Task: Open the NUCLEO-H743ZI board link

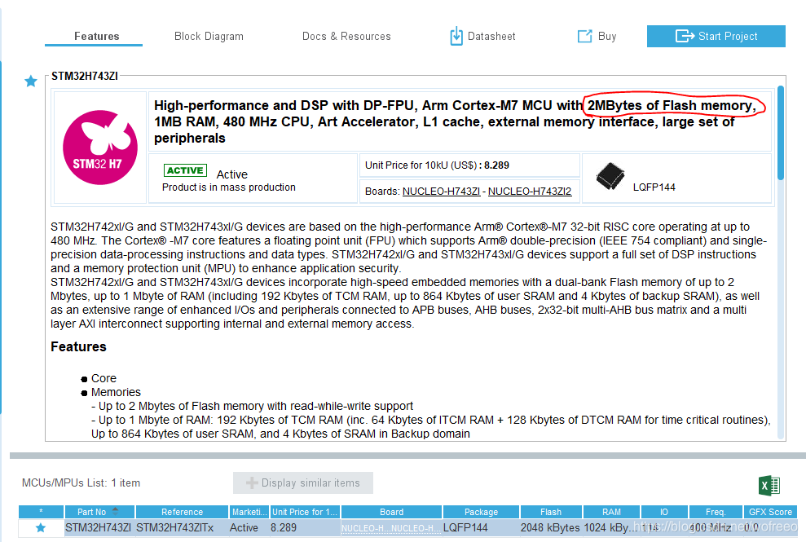Action: click(x=441, y=192)
